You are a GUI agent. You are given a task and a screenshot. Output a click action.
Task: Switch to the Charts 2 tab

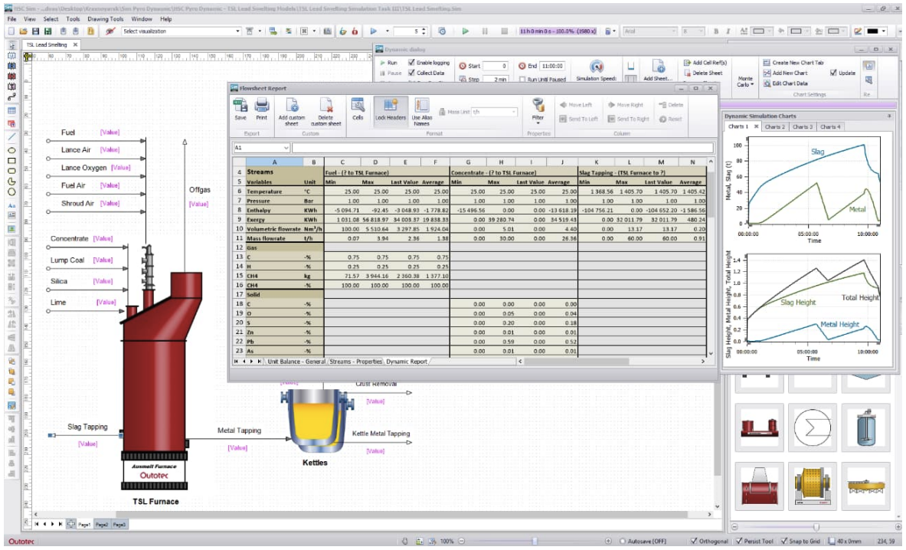point(774,126)
